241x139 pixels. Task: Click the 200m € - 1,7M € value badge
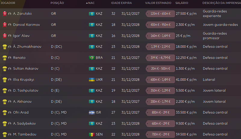click(160, 102)
